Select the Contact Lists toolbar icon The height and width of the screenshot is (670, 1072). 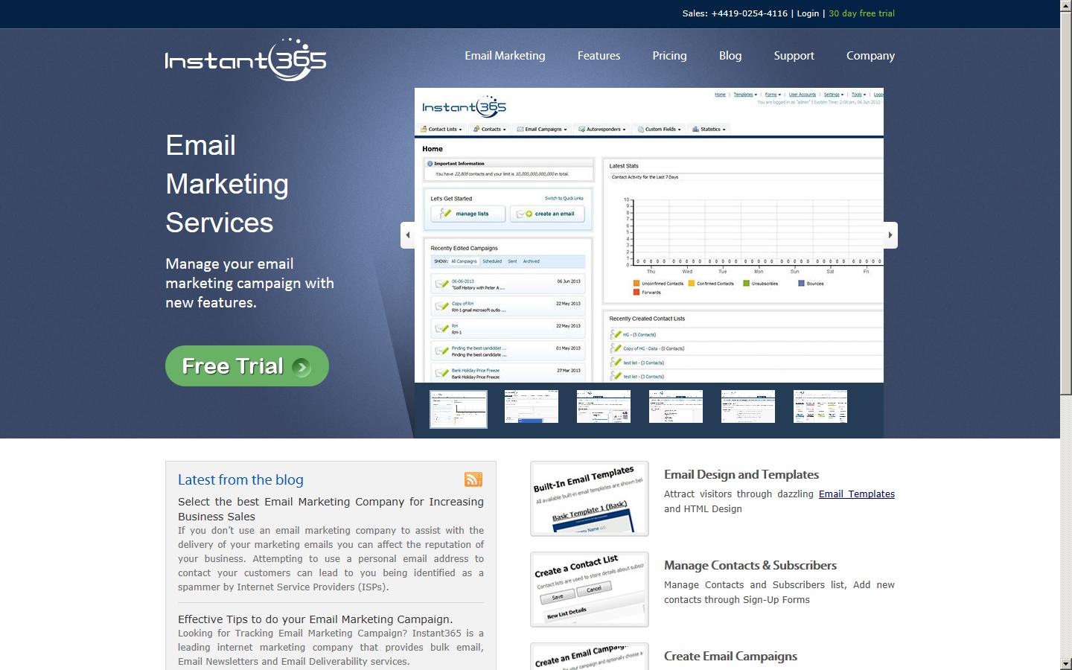423,129
